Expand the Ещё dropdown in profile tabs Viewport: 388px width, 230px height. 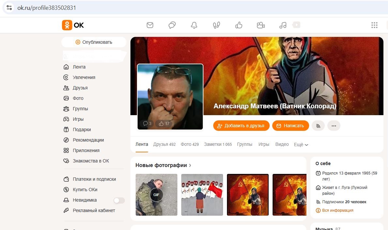tap(301, 145)
